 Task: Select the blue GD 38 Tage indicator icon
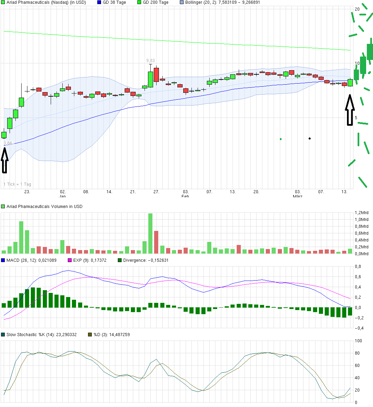click(x=98, y=2)
